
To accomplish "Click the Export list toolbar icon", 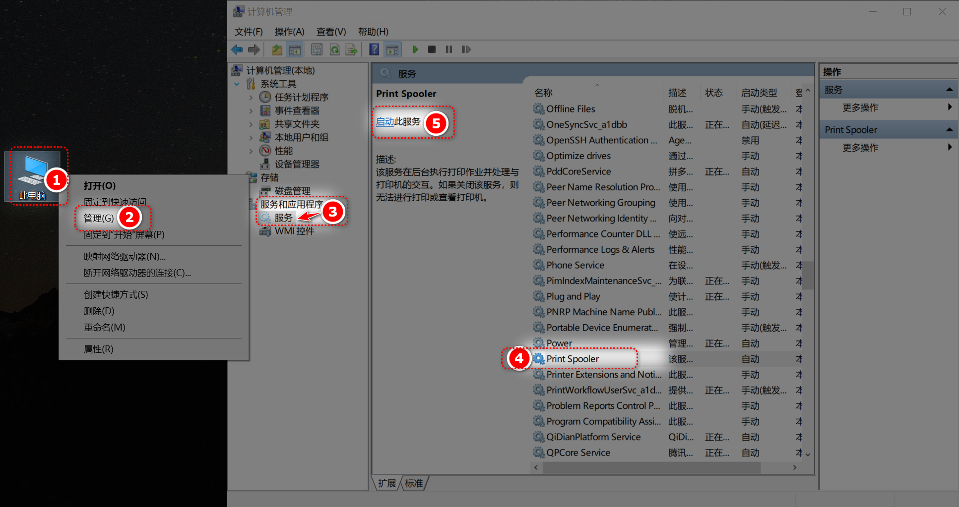I will [351, 50].
